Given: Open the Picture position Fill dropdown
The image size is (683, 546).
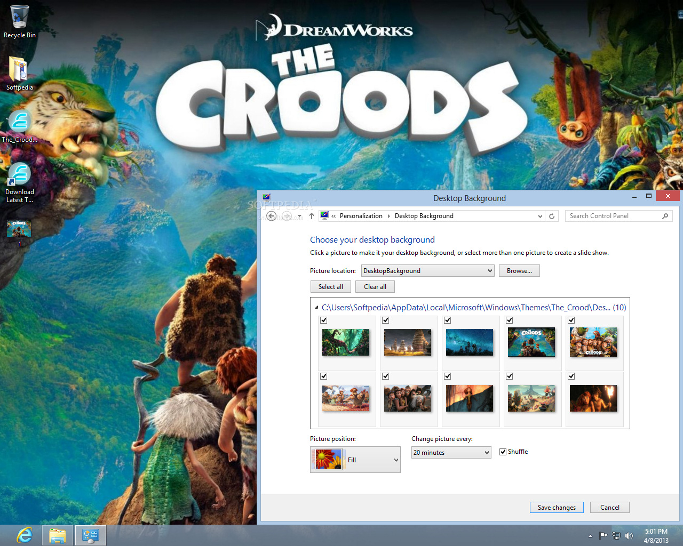Looking at the screenshot, I should [x=355, y=460].
